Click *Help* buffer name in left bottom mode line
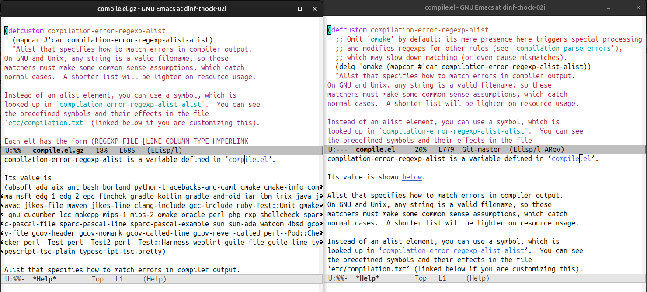 [x=45, y=279]
